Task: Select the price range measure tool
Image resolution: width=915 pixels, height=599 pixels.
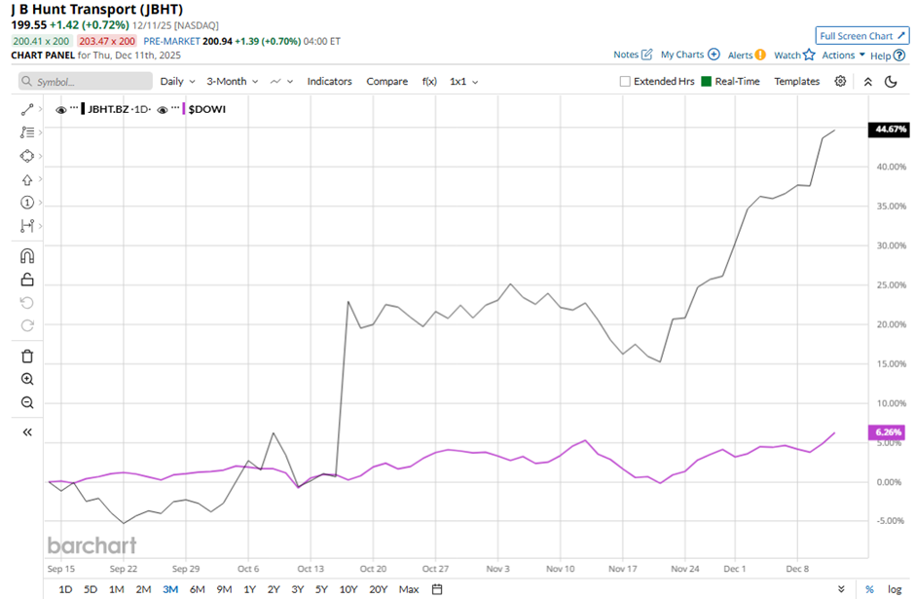Action: (x=27, y=225)
